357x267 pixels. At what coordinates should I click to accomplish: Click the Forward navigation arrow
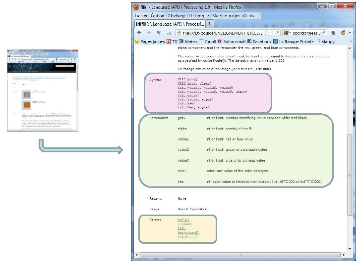tap(149, 33)
